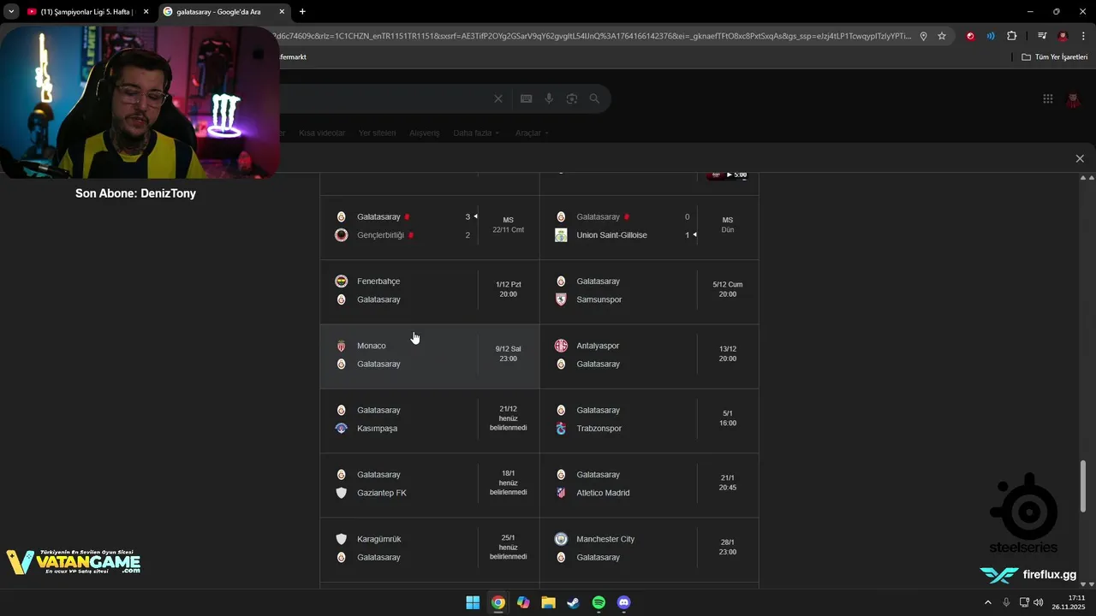Open Google account profile avatar
This screenshot has width=1096, height=616.
1073,99
